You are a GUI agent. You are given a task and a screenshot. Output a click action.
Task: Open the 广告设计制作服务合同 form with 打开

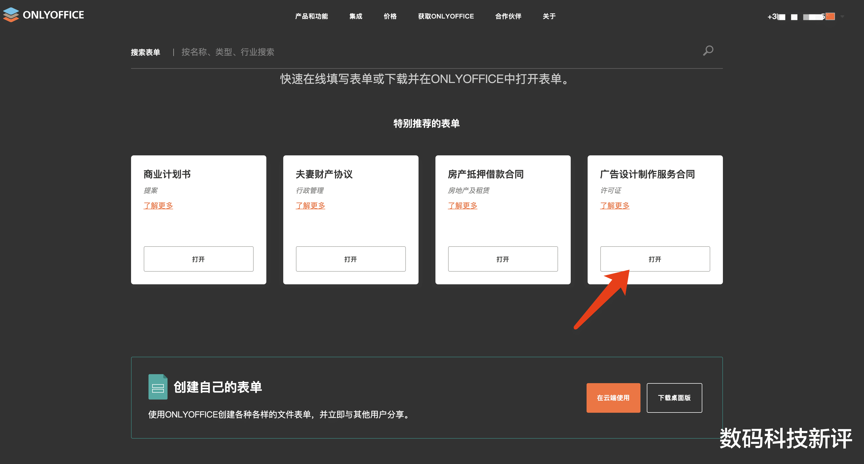(655, 259)
